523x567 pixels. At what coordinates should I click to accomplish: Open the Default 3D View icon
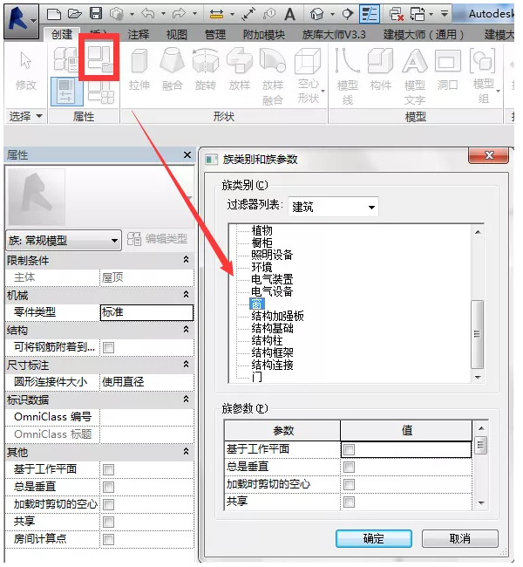click(x=317, y=14)
